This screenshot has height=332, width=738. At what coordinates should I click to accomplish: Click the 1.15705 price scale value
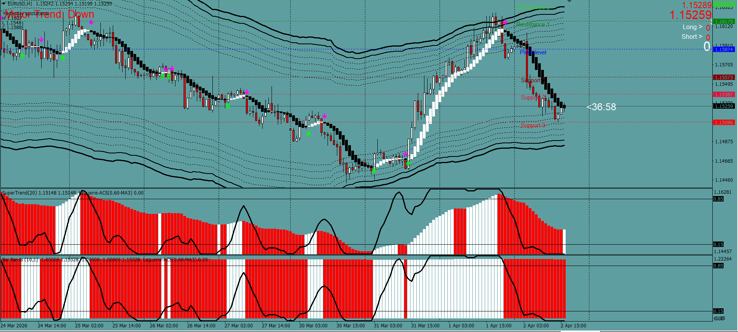pos(724,65)
